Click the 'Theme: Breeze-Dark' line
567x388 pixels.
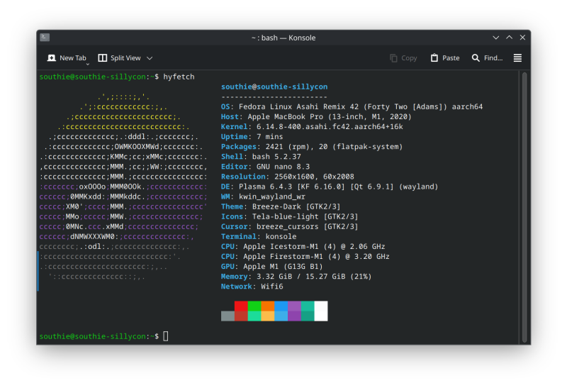pyautogui.click(x=281, y=206)
